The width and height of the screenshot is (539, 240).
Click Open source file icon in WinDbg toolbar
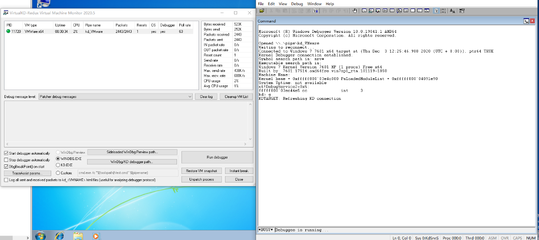click(262, 11)
